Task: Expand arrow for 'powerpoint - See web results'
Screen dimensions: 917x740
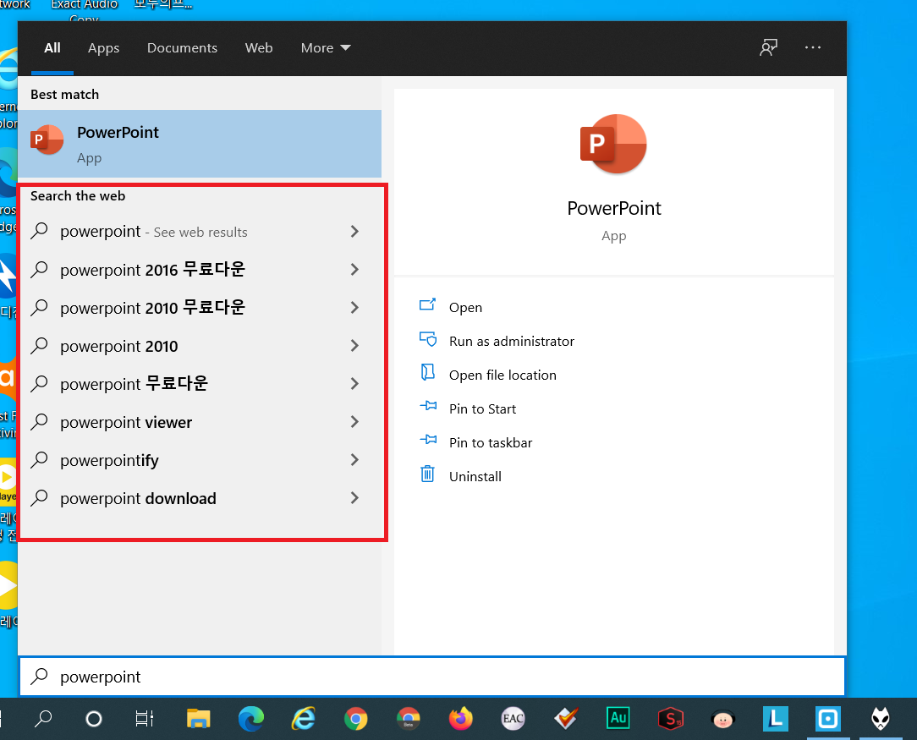Action: click(354, 232)
